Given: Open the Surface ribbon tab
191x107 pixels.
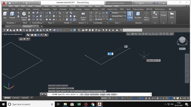Looking at the screenshot, I should pos(20,9).
